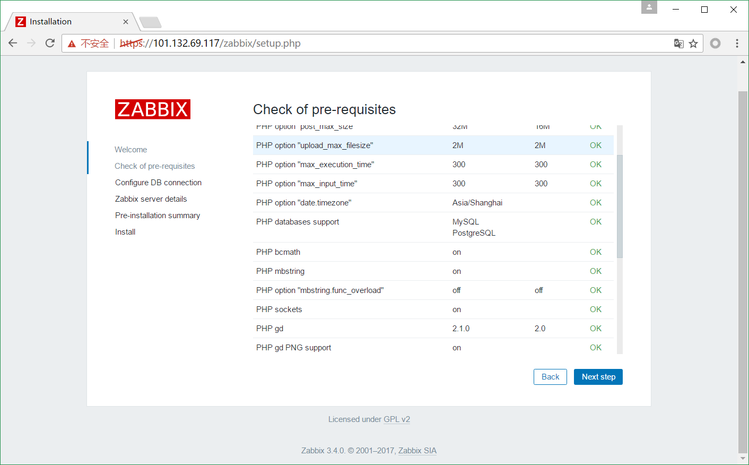
Task: Open a new browser tab
Action: 150,22
